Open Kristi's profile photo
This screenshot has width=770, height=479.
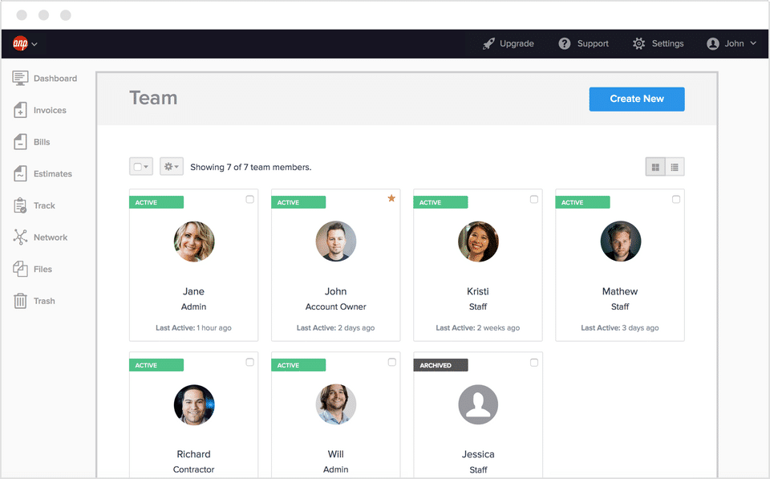(x=478, y=242)
